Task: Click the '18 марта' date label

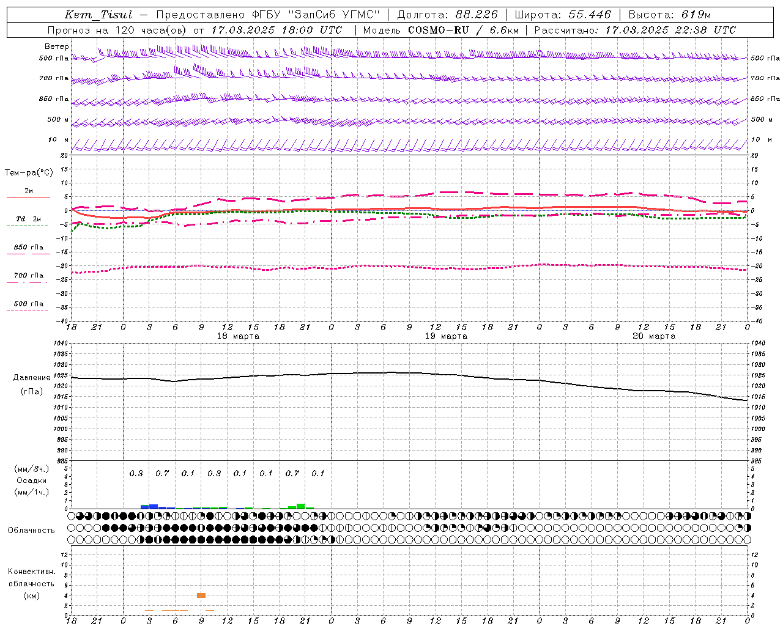Action: point(238,336)
